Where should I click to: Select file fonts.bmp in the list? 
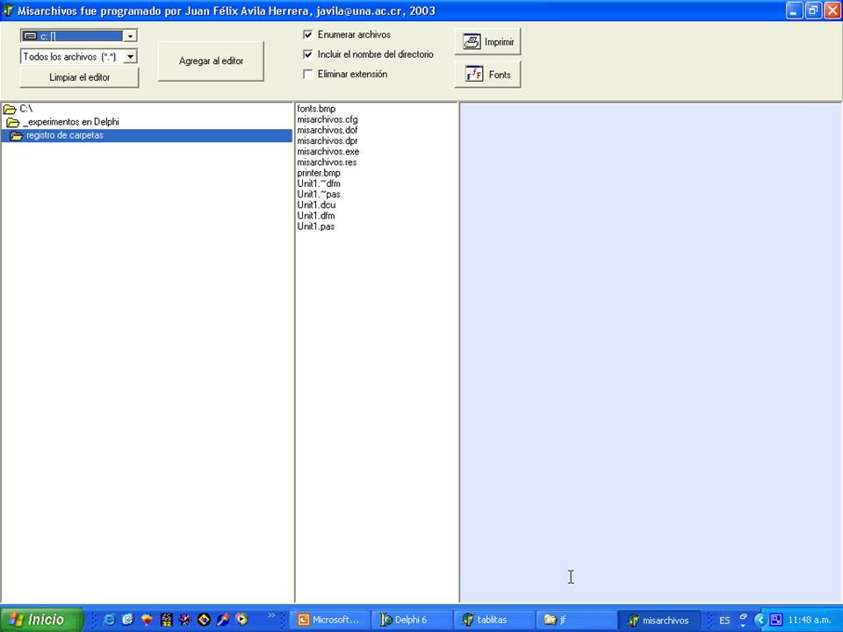coord(316,109)
